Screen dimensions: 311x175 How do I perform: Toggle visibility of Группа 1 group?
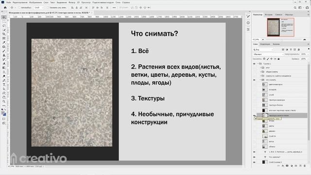[x=254, y=64]
